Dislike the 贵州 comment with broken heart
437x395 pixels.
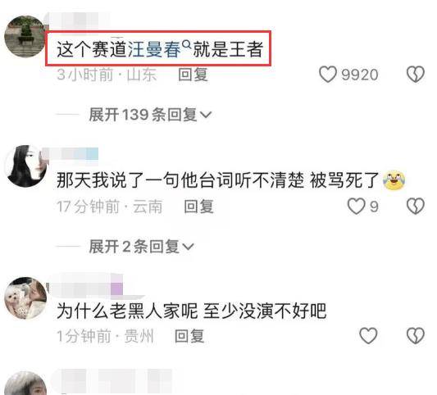[415, 335]
